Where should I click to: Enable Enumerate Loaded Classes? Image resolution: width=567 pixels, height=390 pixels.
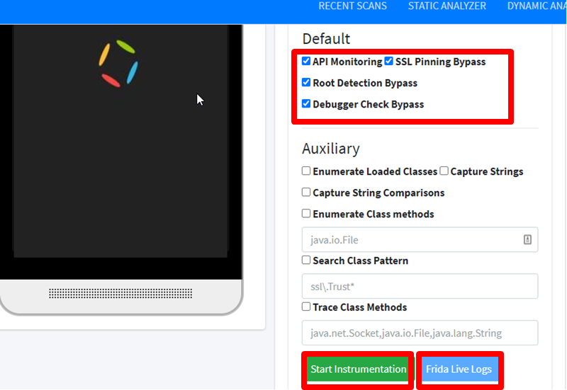coord(306,171)
